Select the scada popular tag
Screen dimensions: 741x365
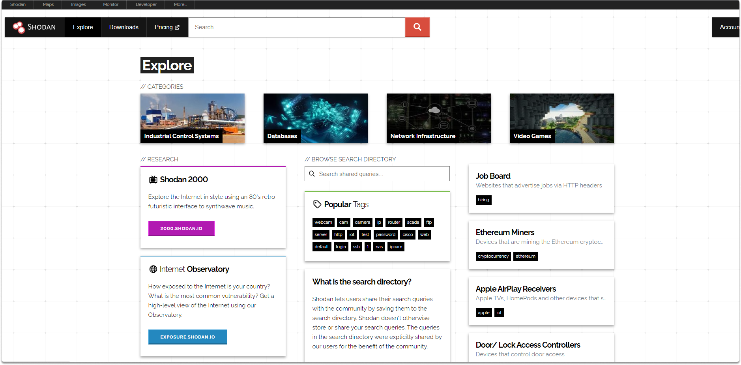(x=413, y=223)
